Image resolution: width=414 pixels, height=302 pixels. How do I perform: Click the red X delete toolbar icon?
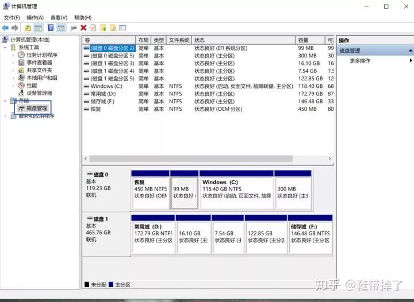click(x=83, y=28)
